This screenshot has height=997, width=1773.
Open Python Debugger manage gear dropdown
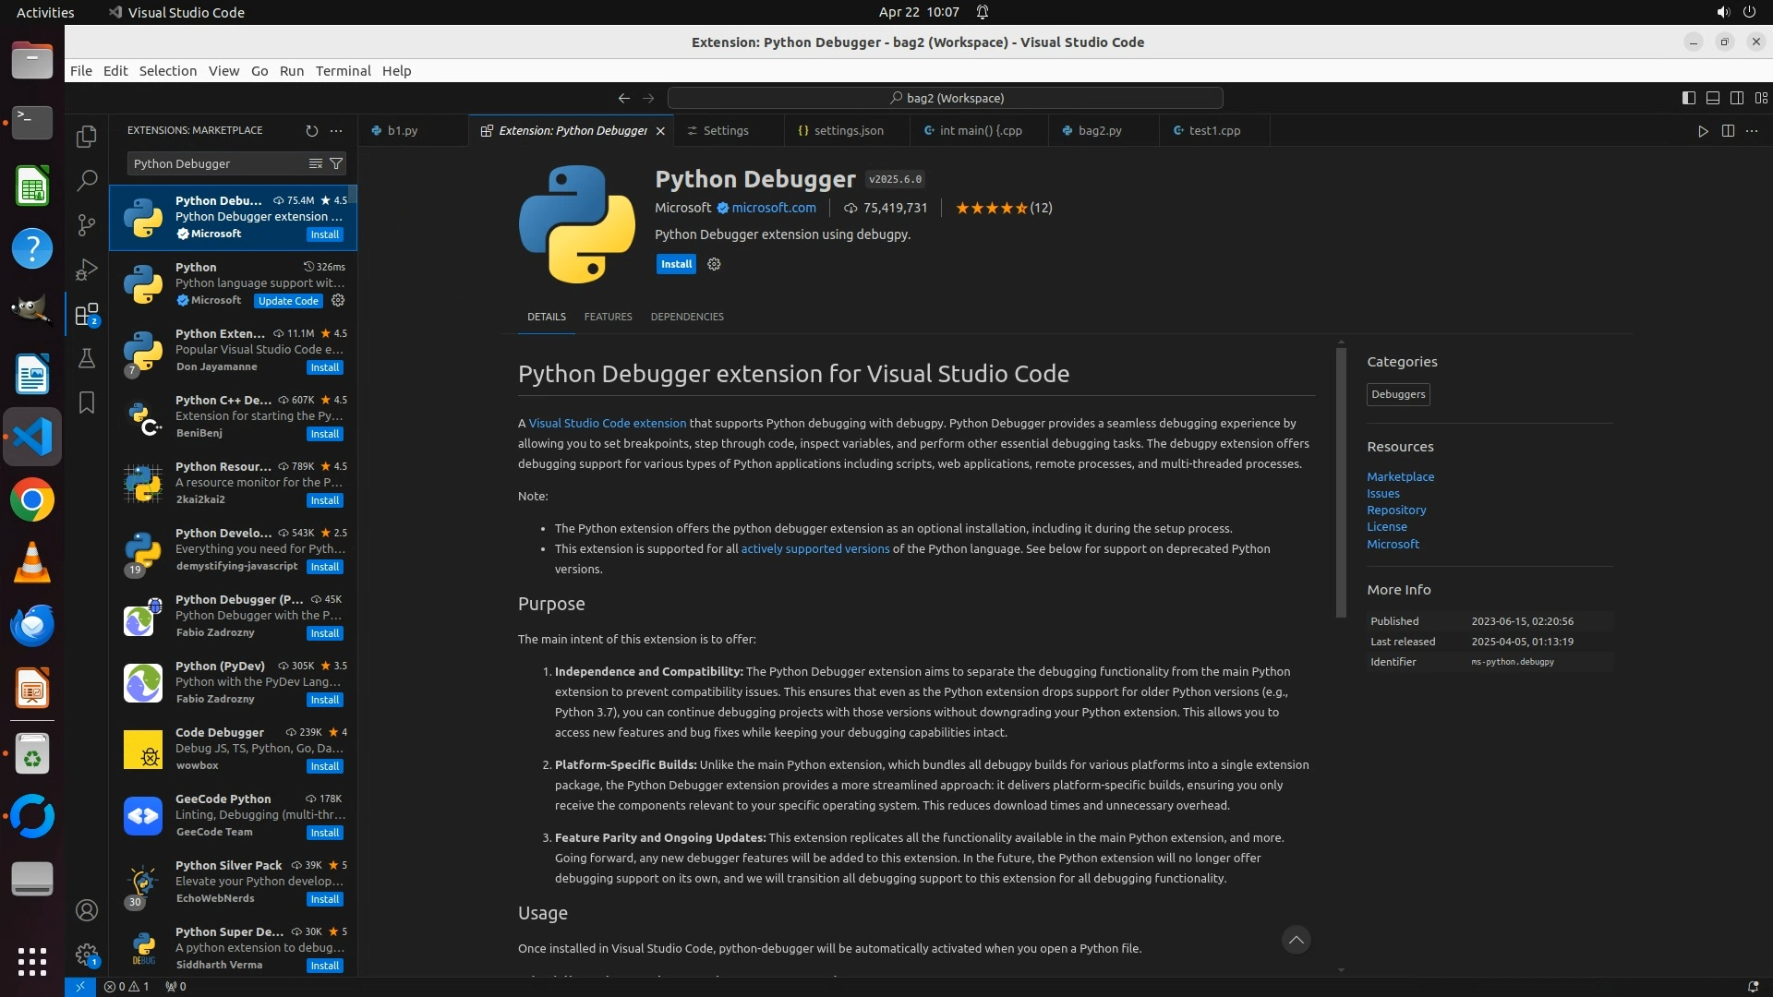point(714,264)
